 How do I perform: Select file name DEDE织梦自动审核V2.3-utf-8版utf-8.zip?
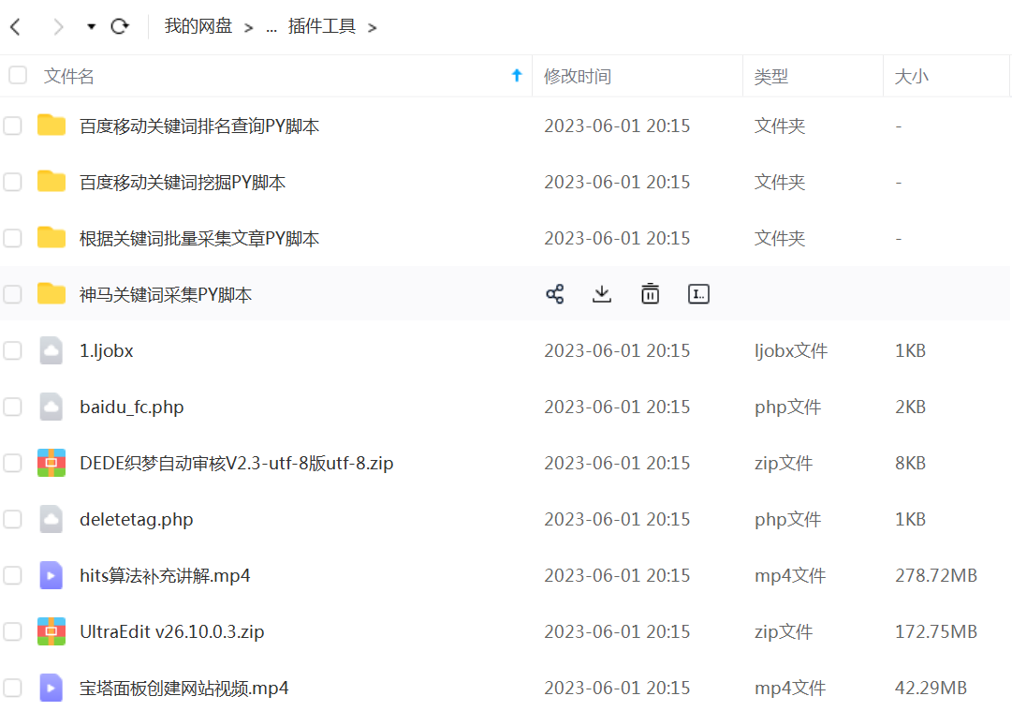click(236, 463)
